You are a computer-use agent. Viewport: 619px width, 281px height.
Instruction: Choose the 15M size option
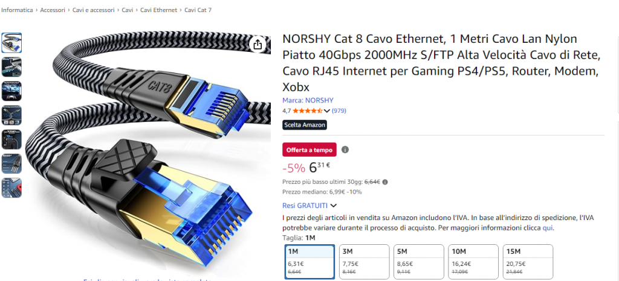tap(527, 261)
